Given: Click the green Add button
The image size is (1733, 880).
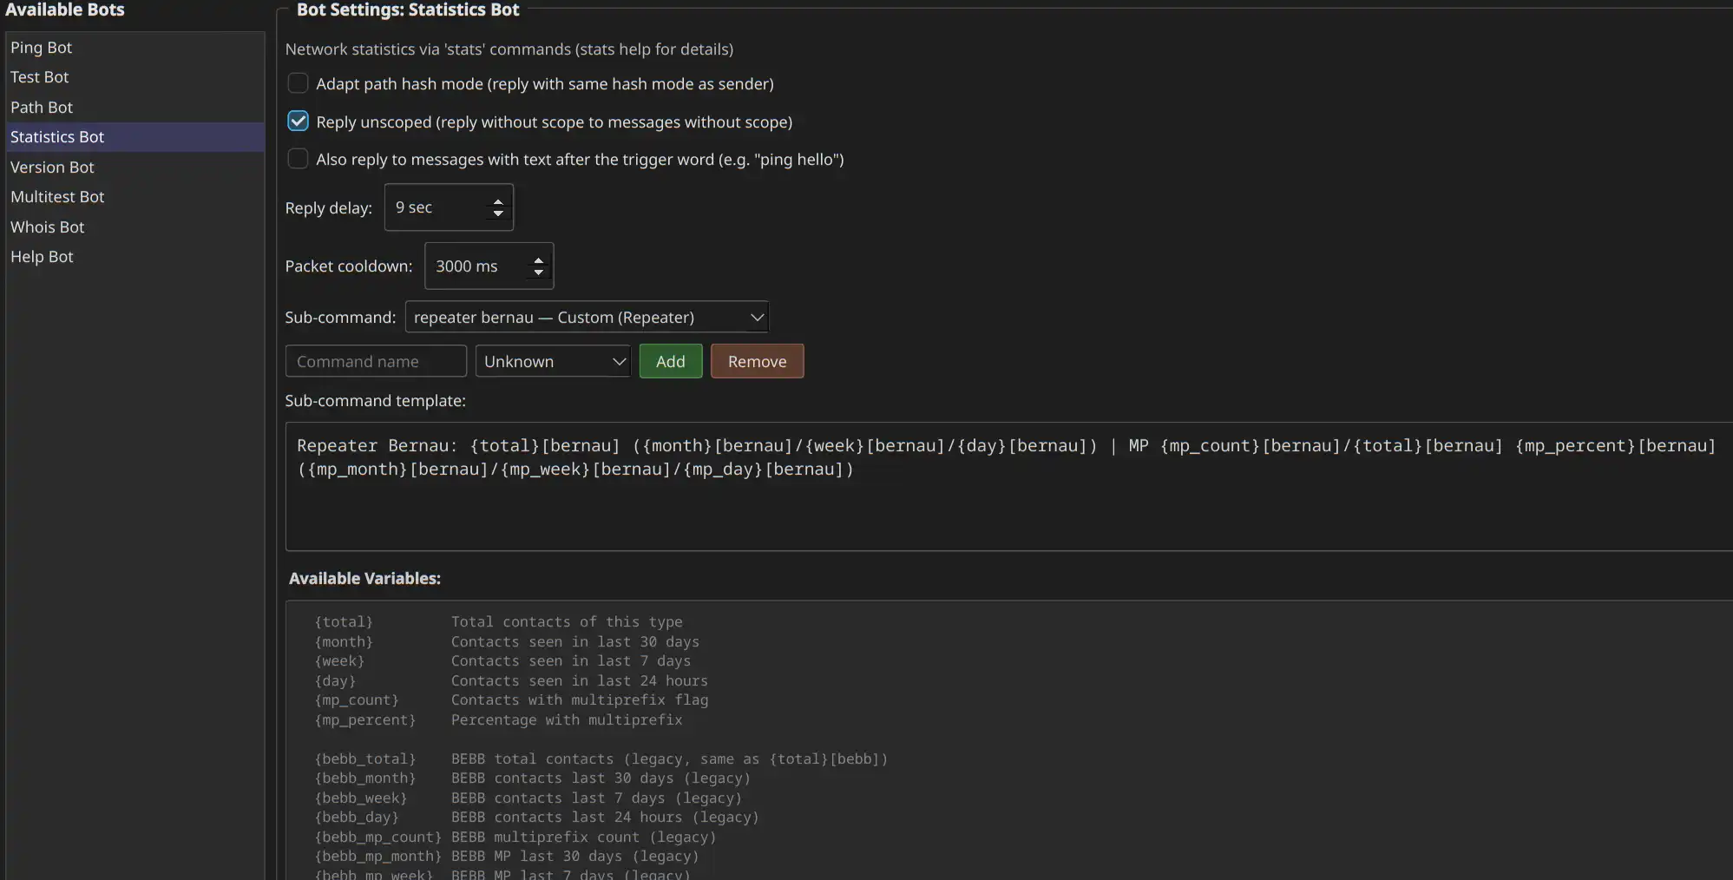Looking at the screenshot, I should pos(670,362).
